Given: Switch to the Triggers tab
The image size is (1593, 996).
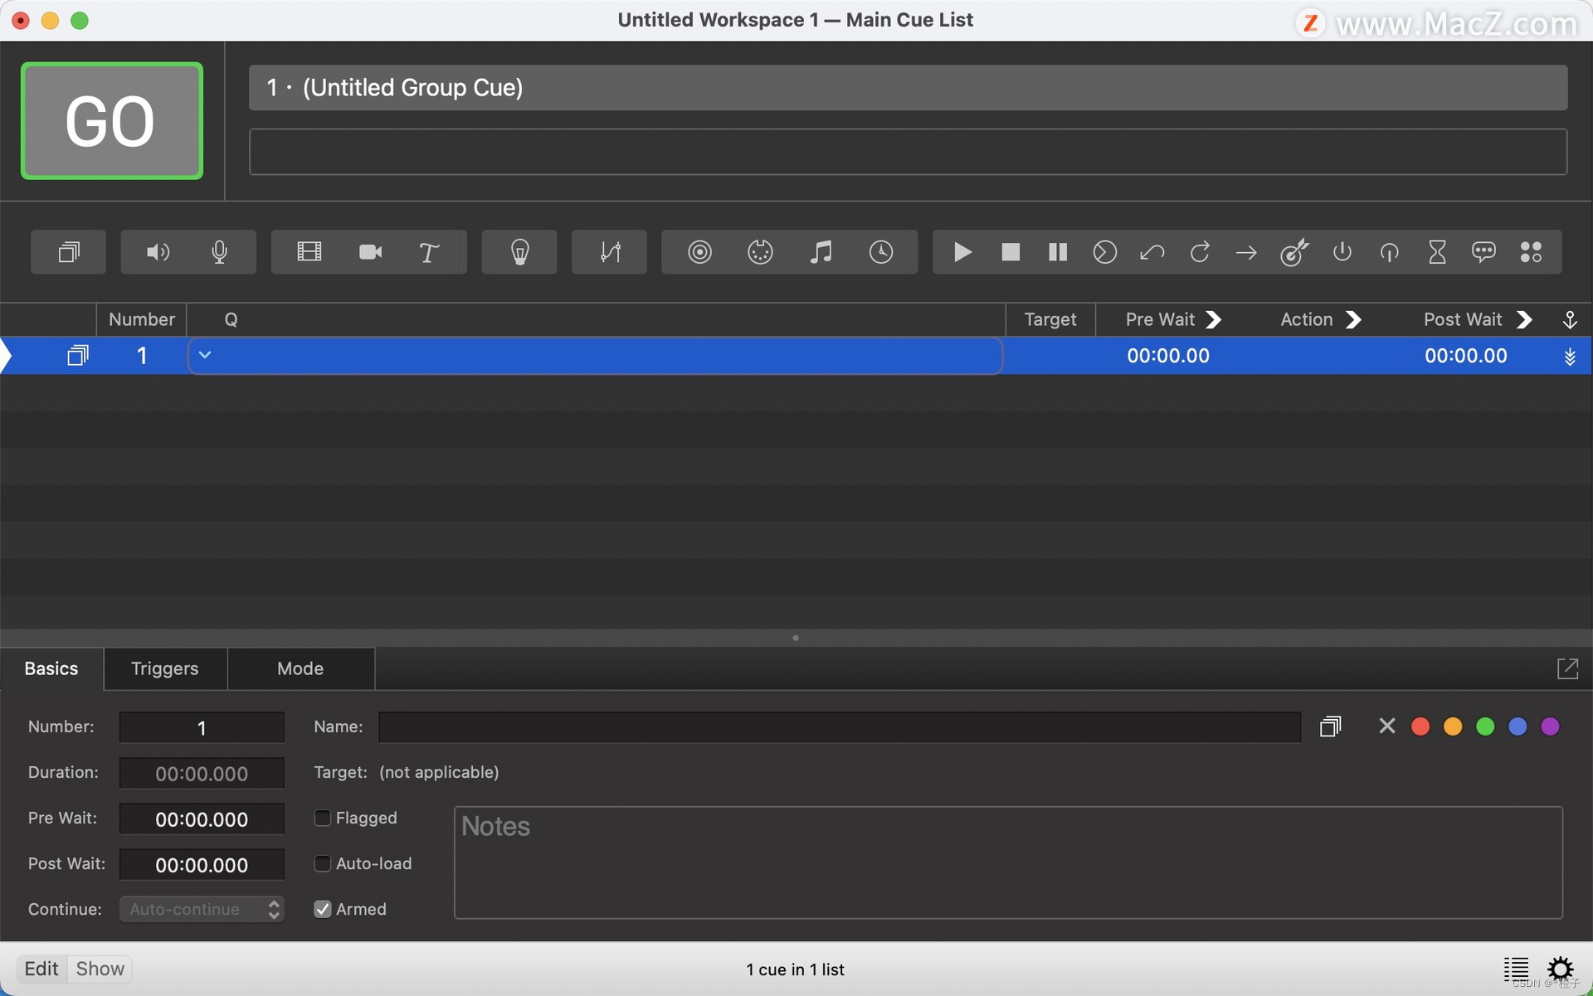Looking at the screenshot, I should pyautogui.click(x=164, y=668).
